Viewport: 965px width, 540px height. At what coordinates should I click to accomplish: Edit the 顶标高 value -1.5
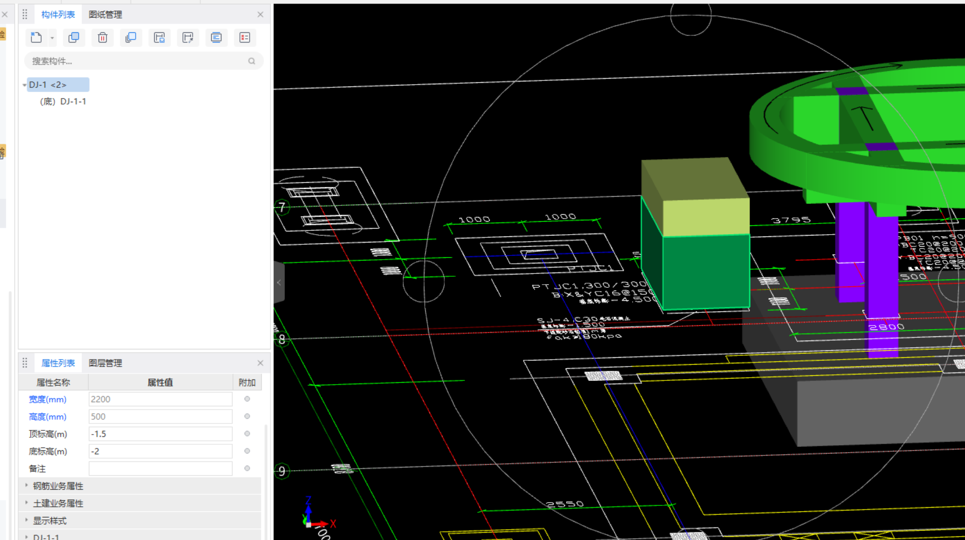click(x=160, y=434)
